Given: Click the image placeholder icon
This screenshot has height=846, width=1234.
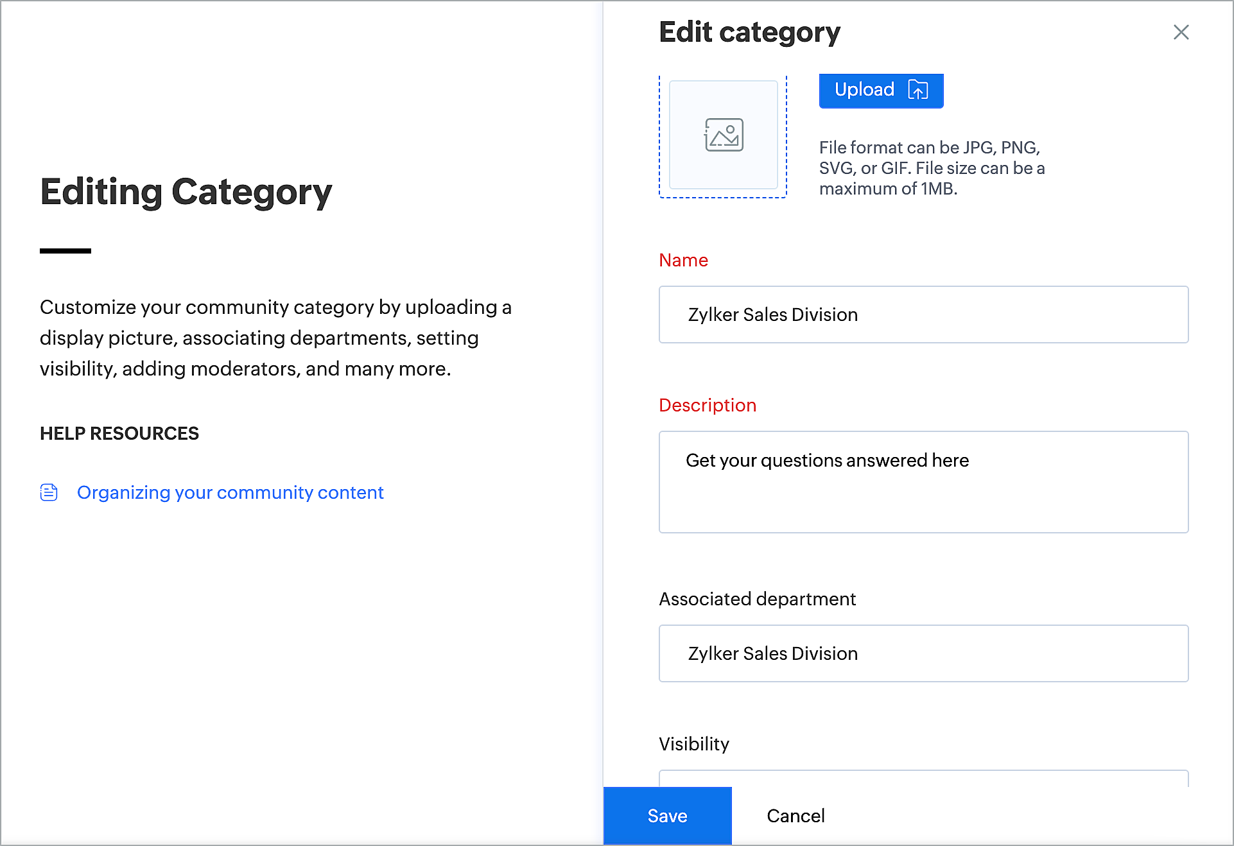Looking at the screenshot, I should coord(724,135).
